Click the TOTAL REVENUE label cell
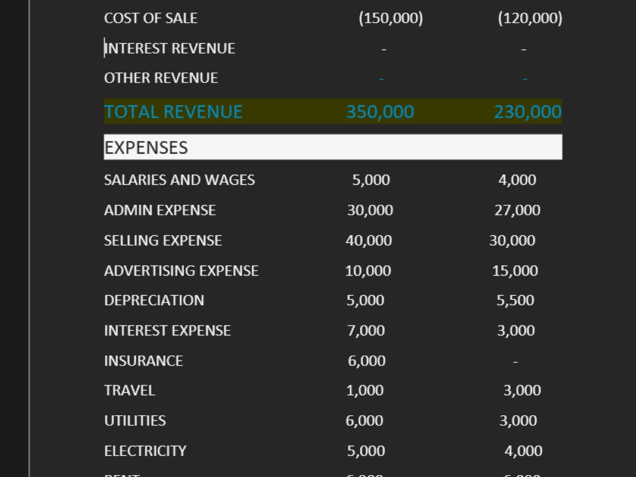Viewport: 636px width, 477px height. (x=172, y=111)
